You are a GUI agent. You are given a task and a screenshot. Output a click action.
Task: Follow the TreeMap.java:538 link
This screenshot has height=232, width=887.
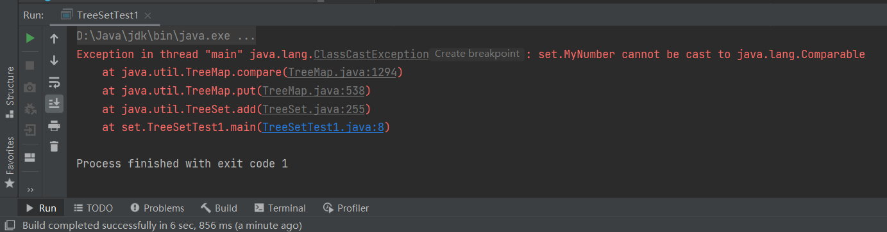click(313, 91)
